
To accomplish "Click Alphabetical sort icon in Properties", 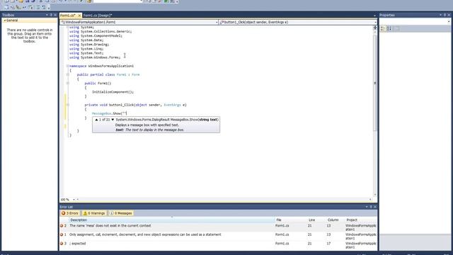I will pos(389,28).
